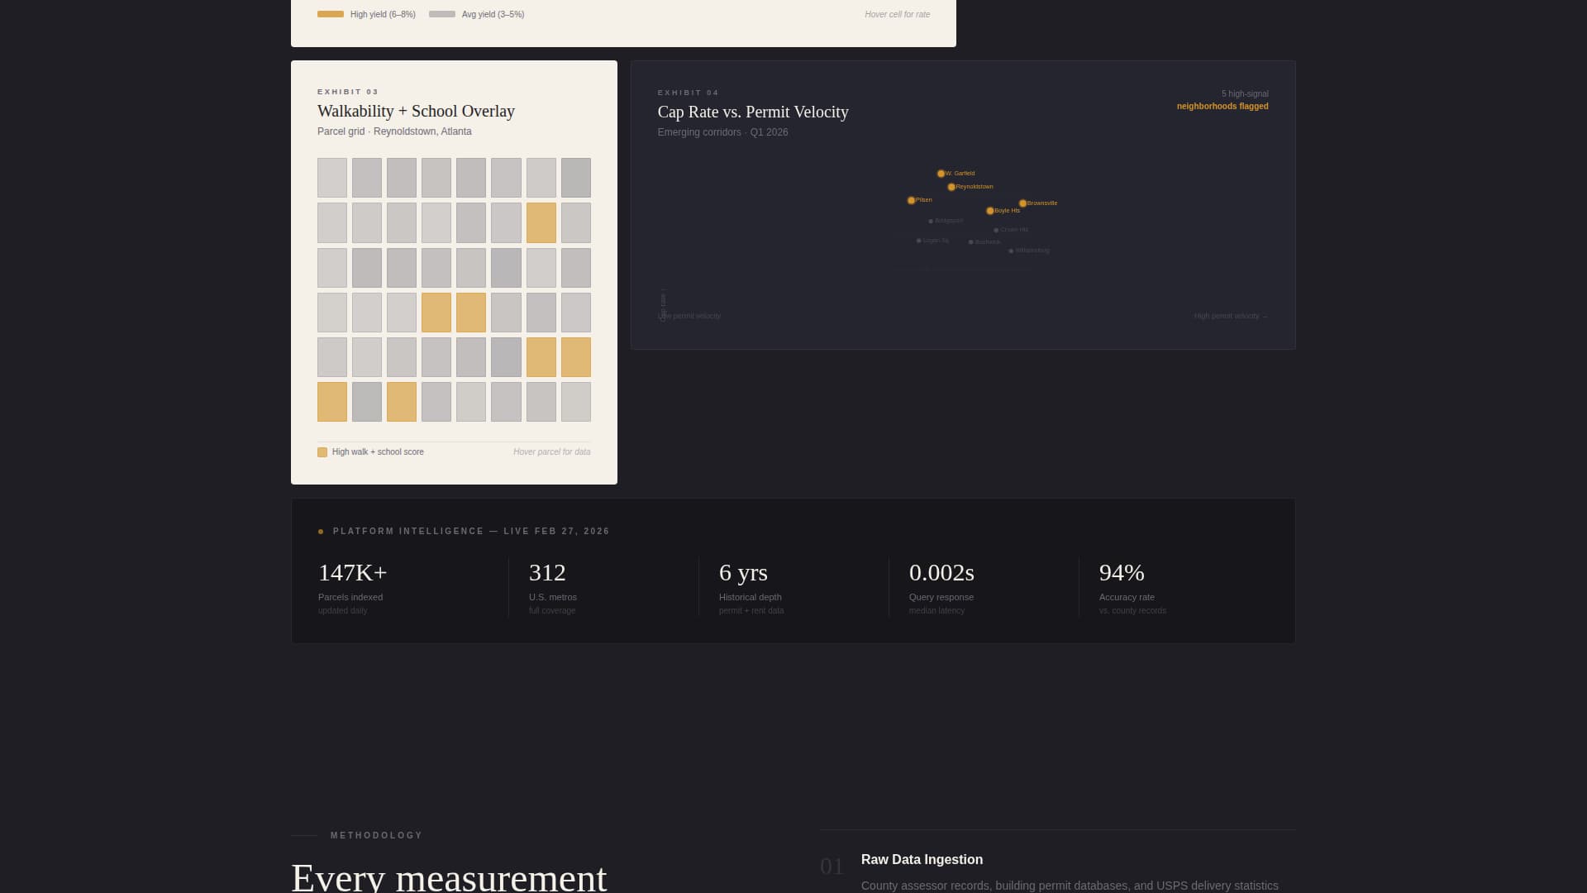Click the Bushwick data marker
1587x893 pixels.
click(x=970, y=241)
